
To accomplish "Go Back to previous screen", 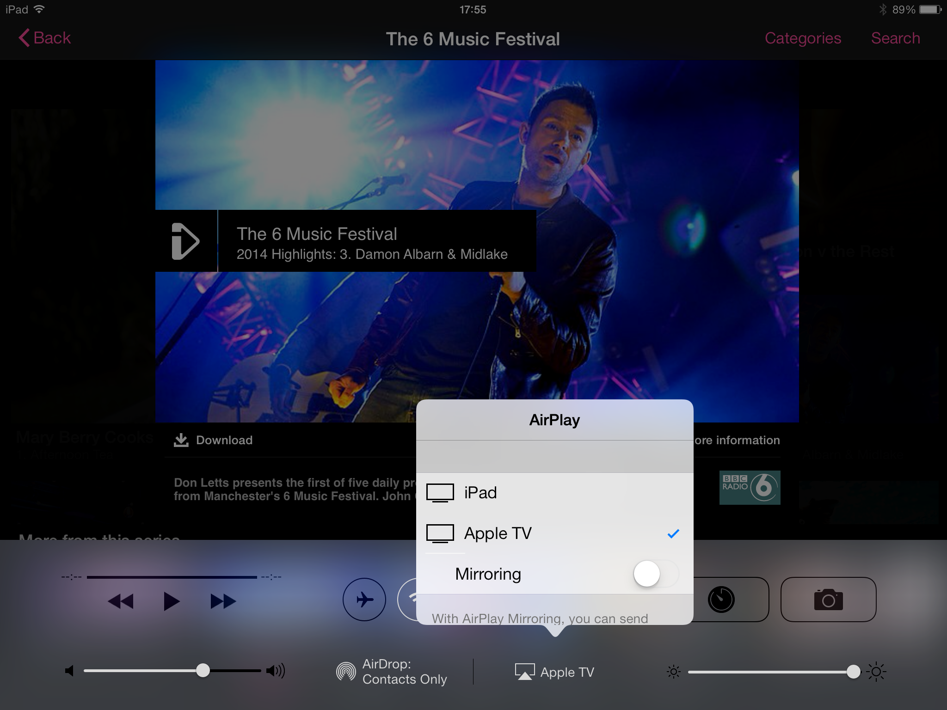I will (x=45, y=38).
